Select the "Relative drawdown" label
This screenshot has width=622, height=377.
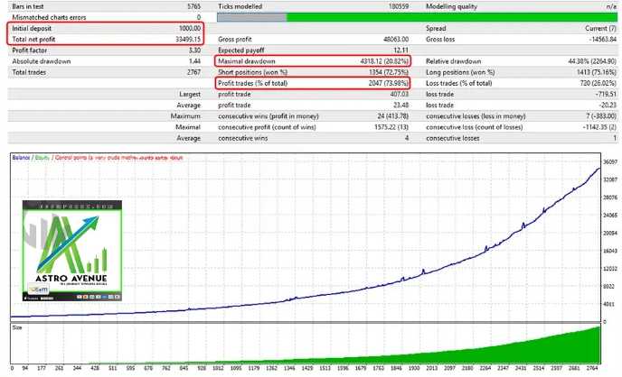pos(454,61)
